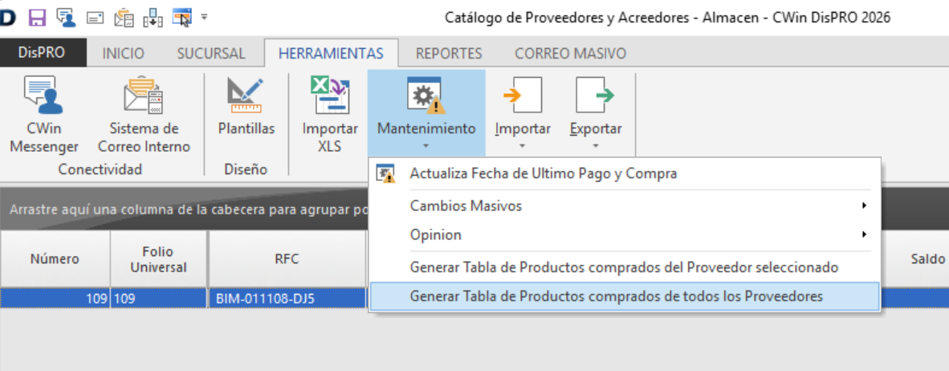Screen dimensions: 949x371
Task: Open the Cambios Masivos submenu
Action: [x=624, y=206]
